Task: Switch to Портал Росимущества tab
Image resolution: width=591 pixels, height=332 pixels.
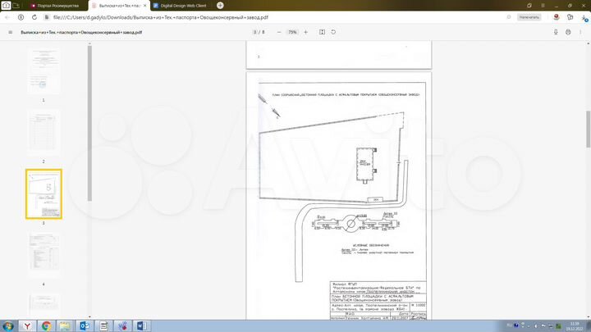Action: click(57, 6)
